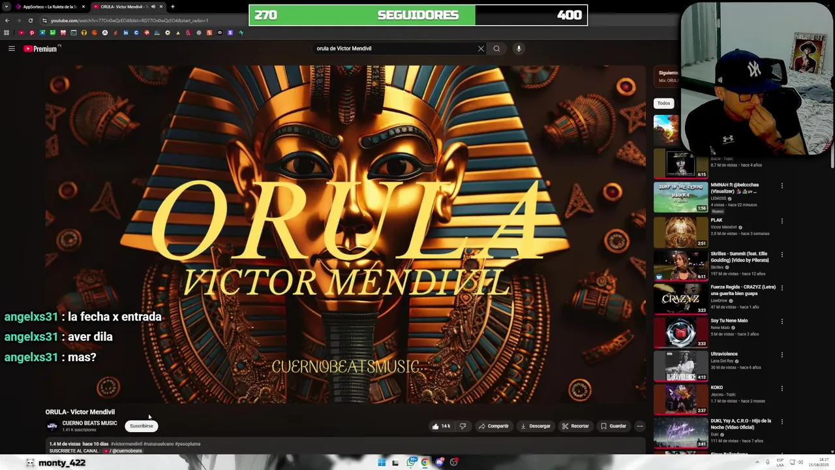
Task: Play Soy Tu Nene Malo thumbnail
Action: (x=680, y=332)
